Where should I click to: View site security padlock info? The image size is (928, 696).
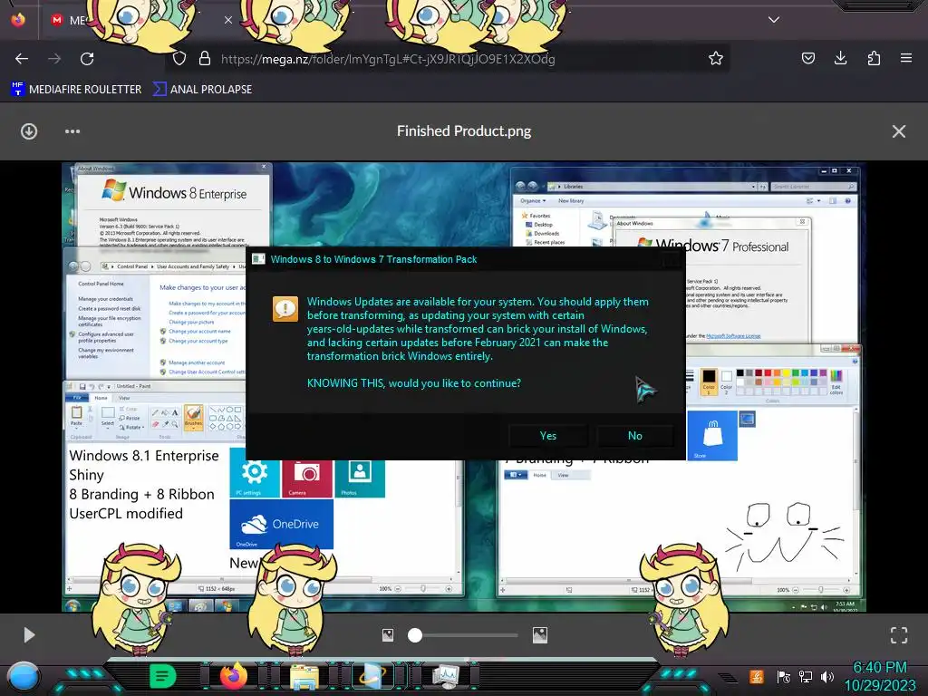[205, 59]
